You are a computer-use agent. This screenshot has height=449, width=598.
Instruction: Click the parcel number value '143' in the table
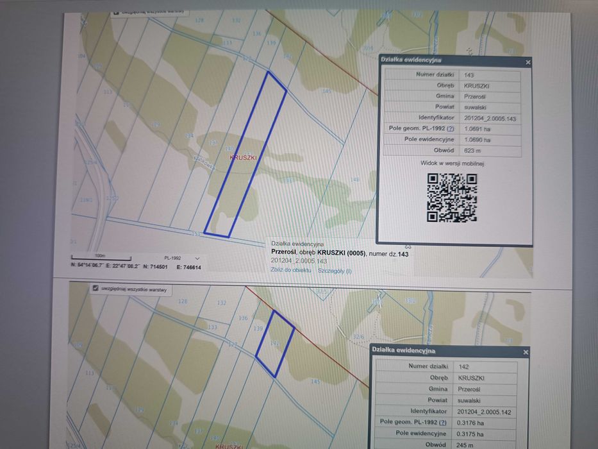pos(469,75)
